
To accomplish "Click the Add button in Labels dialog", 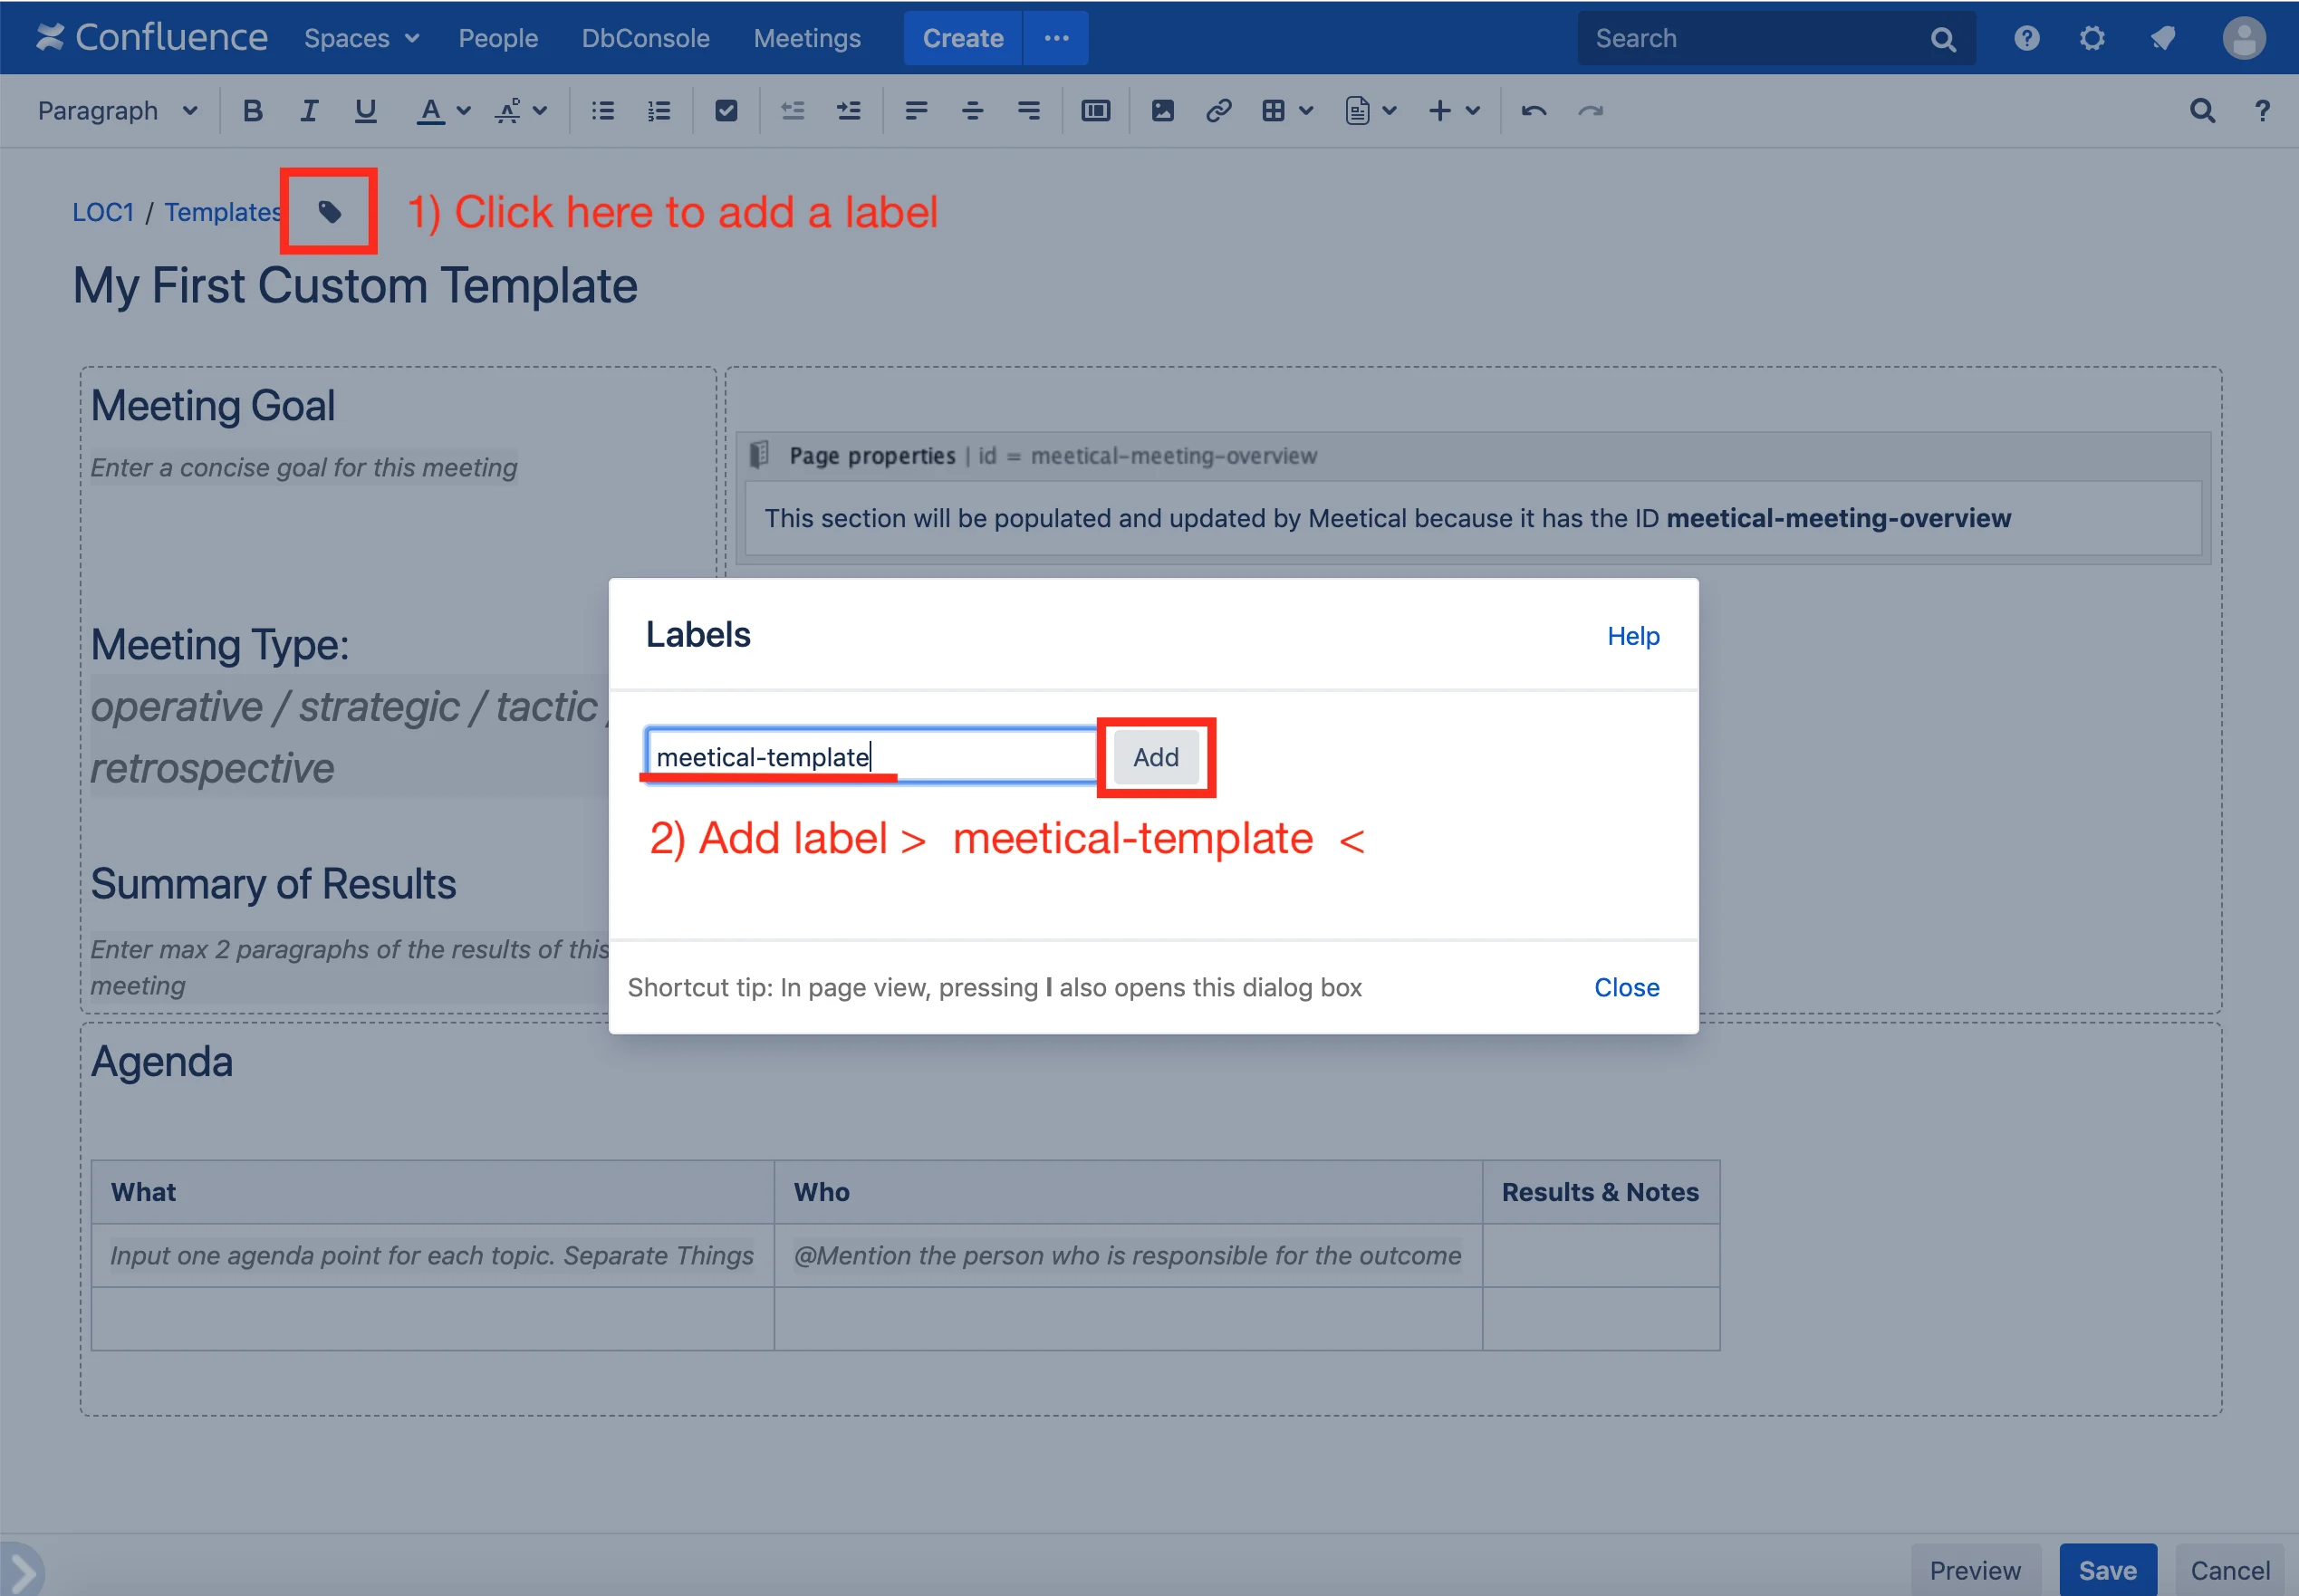I will (1156, 757).
